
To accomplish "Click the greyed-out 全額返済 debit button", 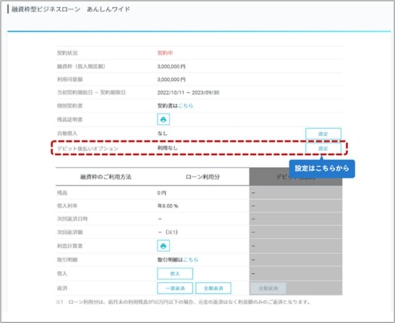I will point(268,288).
